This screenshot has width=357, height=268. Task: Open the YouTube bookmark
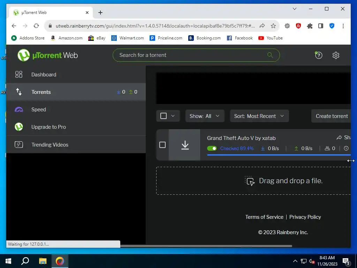click(x=271, y=38)
